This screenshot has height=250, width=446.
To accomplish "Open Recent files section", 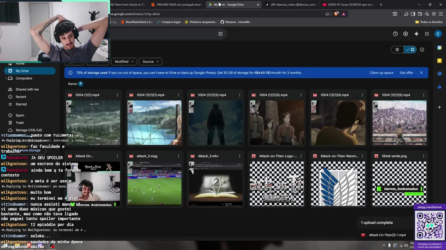I will click(21, 97).
